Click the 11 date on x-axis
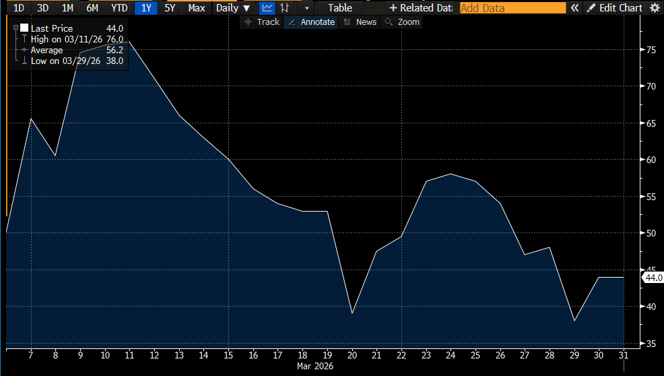This screenshot has height=376, width=664. point(129,355)
